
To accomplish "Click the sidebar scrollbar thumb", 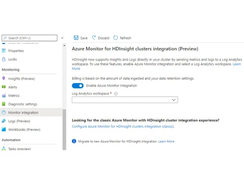I will click(x=64, y=129).
